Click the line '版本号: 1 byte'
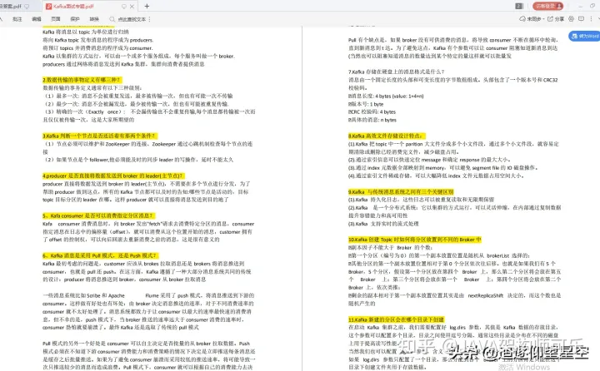 coord(366,104)
